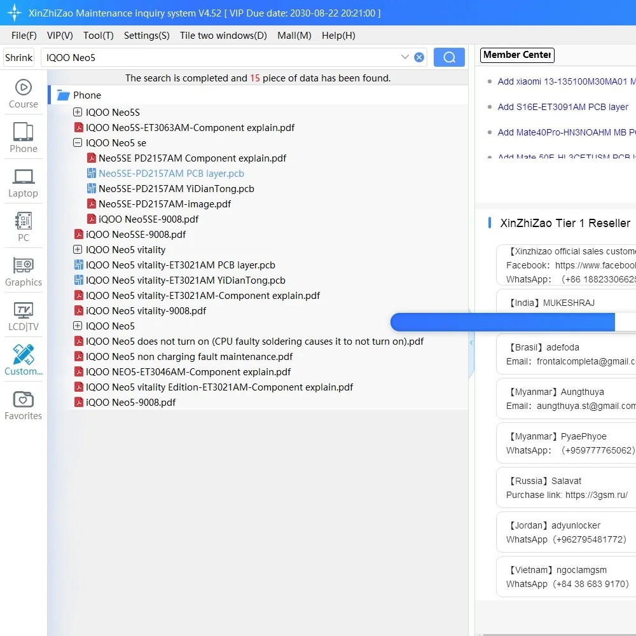
Task: Select the Brasil adefoda reseller card
Action: 566,354
